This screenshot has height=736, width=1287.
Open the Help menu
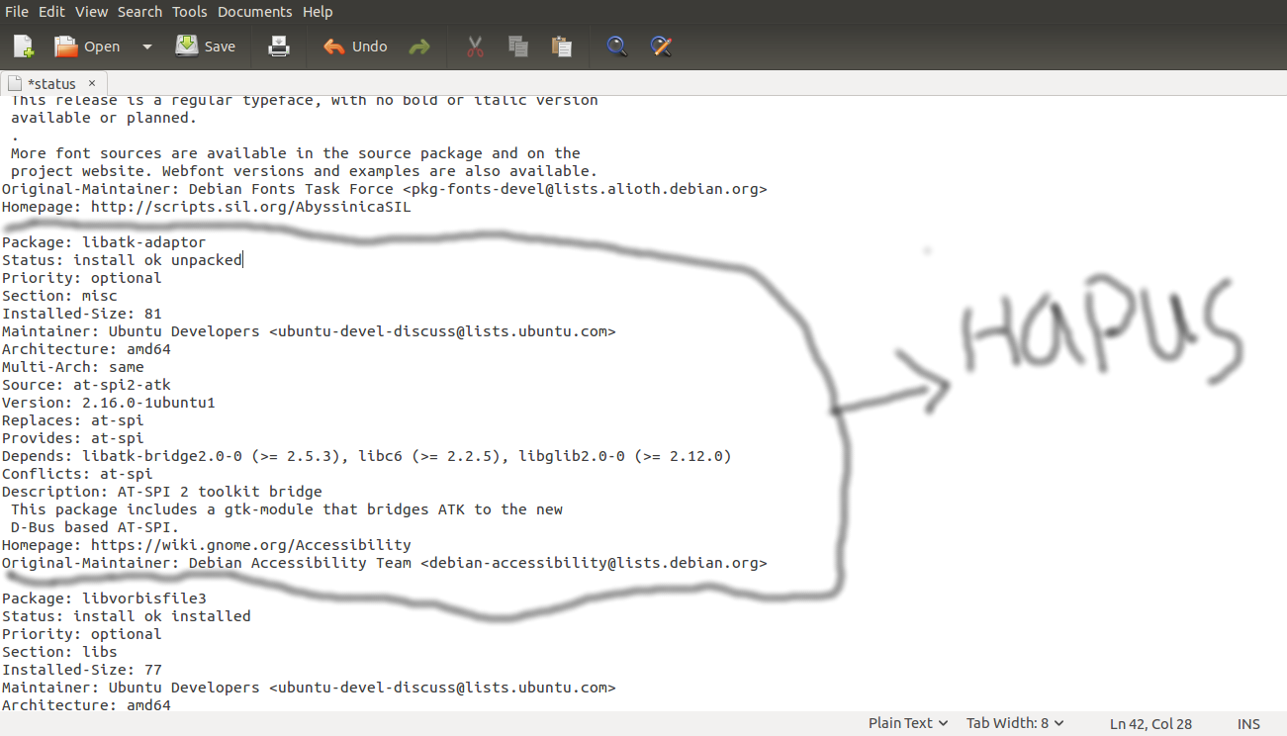(x=318, y=12)
